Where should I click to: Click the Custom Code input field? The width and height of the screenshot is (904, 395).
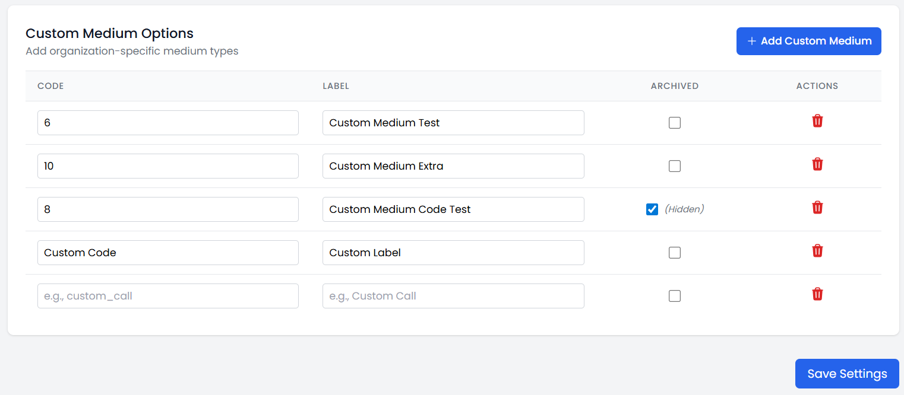point(167,253)
